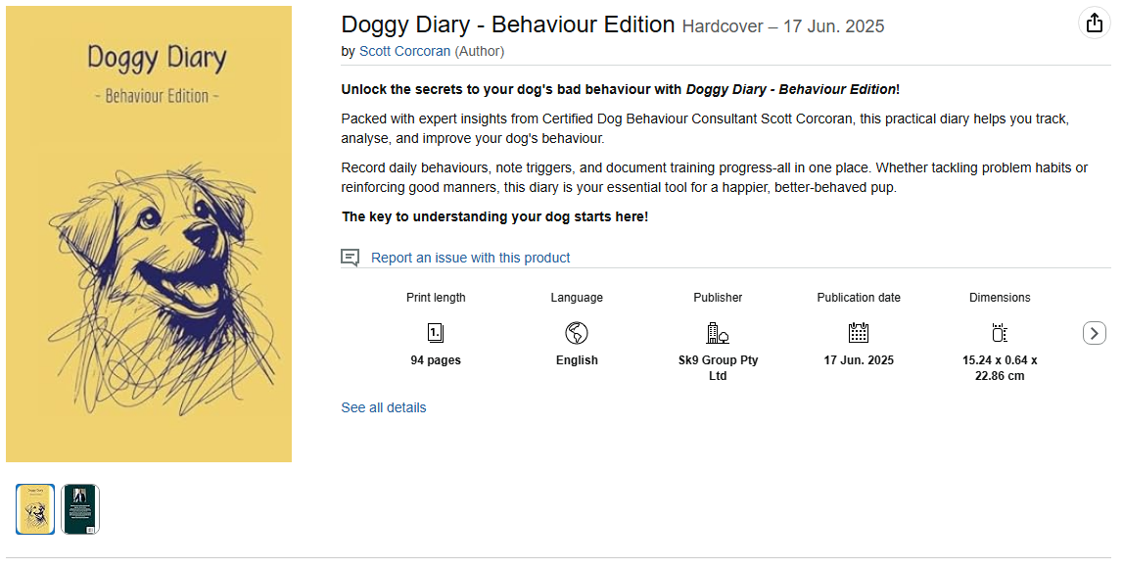Screen dimensions: 1123x569
Task: Click the language globe icon
Action: [577, 333]
